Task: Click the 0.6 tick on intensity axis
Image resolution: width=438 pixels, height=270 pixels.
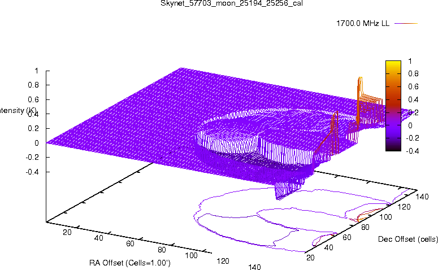Action: pyautogui.click(x=33, y=99)
